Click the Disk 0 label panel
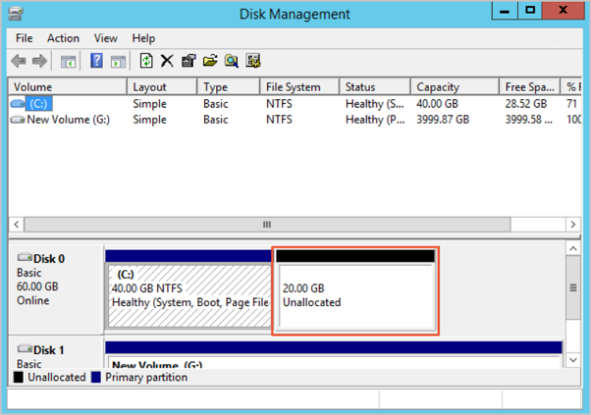591x415 pixels. point(56,289)
